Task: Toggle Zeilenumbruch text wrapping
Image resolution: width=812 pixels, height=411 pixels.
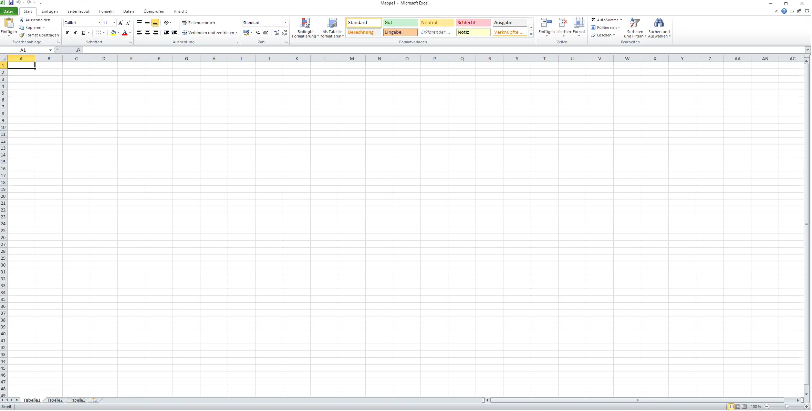Action: 199,23
